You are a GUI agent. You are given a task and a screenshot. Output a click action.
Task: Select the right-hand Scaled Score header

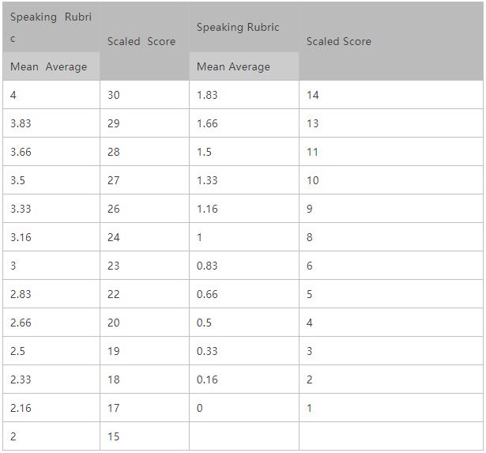[391, 42]
